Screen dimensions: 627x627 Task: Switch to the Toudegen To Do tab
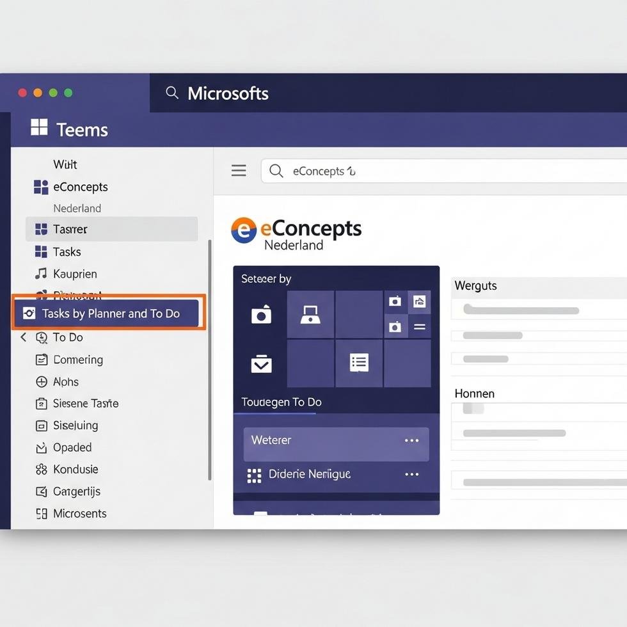click(x=281, y=402)
